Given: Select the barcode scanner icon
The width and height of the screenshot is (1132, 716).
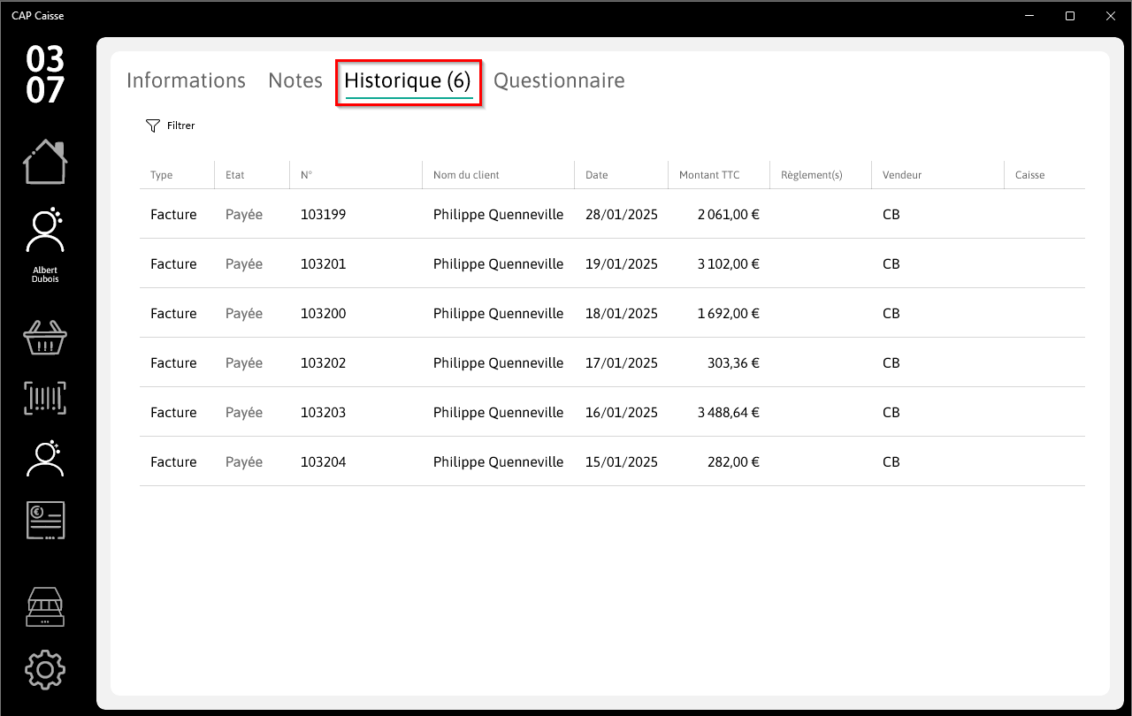Looking at the screenshot, I should pyautogui.click(x=45, y=399).
